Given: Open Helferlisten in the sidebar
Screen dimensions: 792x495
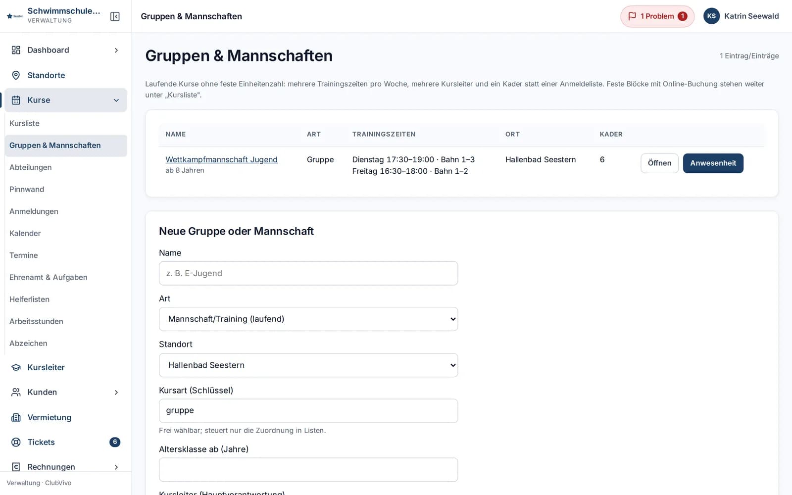Looking at the screenshot, I should click(66, 299).
